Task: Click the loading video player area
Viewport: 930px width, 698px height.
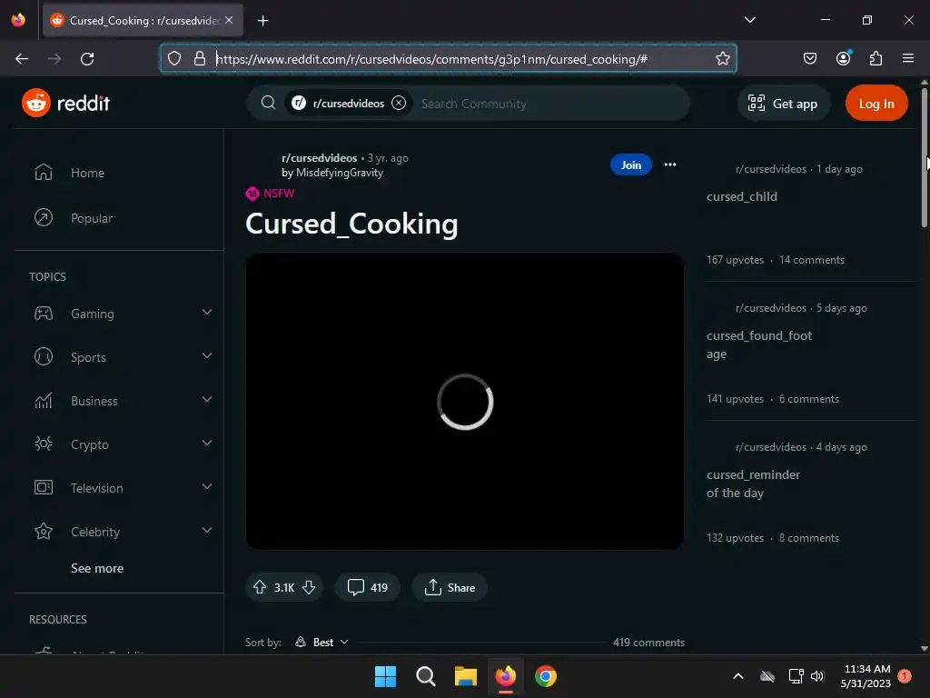Action: 464,401
